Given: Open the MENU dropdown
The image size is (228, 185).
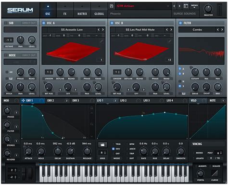Looking at the screenshot, I should tap(194, 6).
